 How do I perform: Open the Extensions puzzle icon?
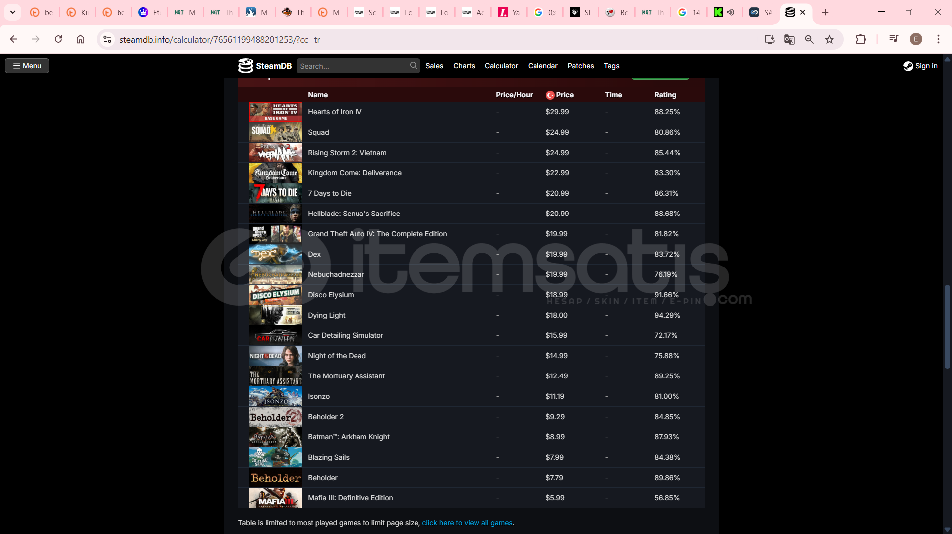(x=861, y=39)
